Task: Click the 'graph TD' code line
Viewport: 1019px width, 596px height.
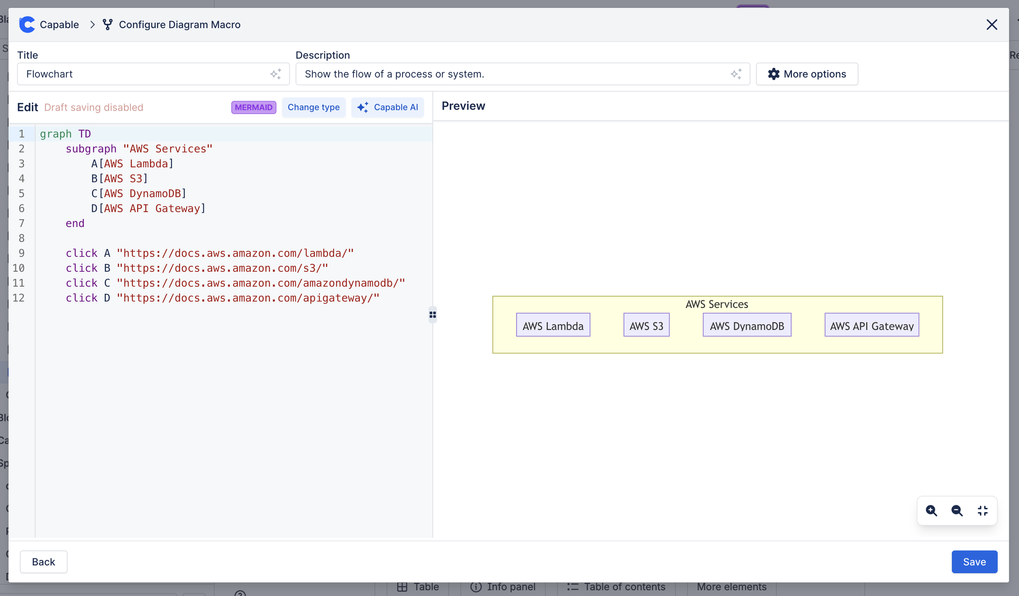Action: [65, 134]
